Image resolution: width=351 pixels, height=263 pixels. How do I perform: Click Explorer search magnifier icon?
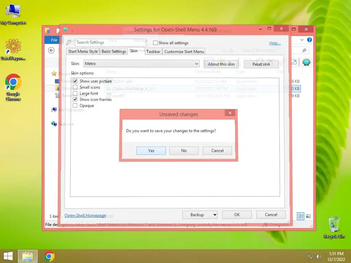pyautogui.click(x=304, y=51)
